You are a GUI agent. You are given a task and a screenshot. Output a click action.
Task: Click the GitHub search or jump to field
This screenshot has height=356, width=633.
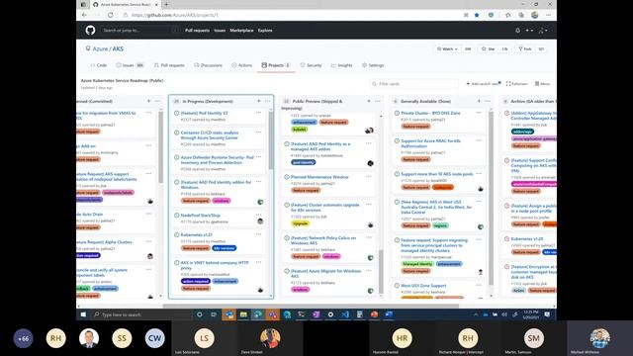tap(139, 31)
